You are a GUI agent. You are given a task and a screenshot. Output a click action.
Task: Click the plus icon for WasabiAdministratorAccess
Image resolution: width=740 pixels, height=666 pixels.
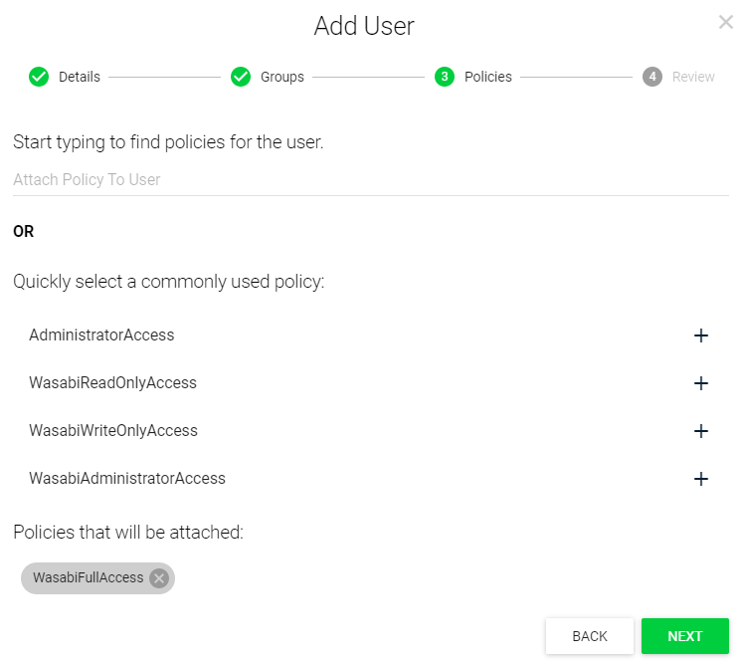tap(701, 479)
